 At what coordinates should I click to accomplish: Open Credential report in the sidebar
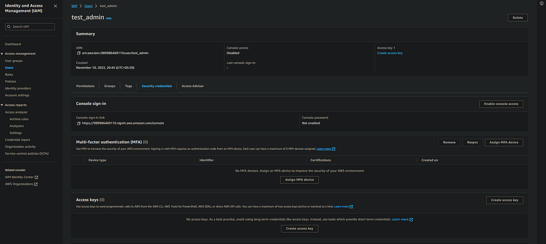pos(18,139)
